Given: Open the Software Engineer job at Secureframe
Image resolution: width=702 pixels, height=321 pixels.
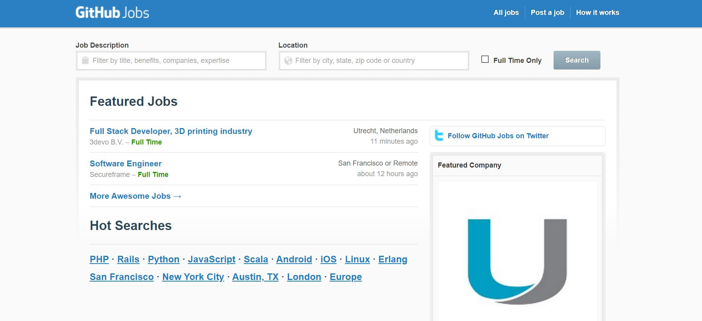Looking at the screenshot, I should [125, 164].
